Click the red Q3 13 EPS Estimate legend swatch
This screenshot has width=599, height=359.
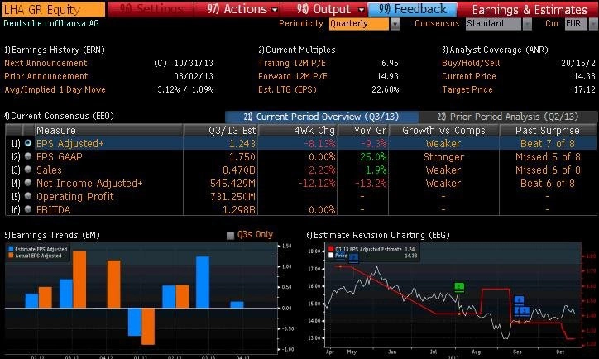point(331,249)
